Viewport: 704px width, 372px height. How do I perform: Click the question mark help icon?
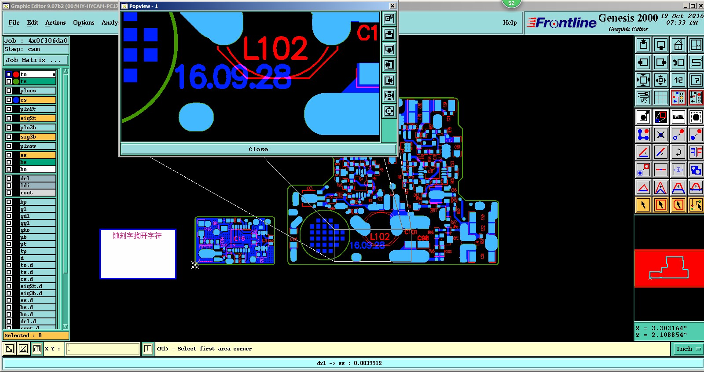click(x=696, y=80)
